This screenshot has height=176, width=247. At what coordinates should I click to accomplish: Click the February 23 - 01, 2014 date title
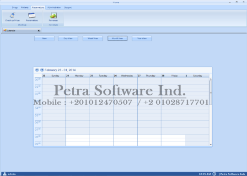(60, 70)
